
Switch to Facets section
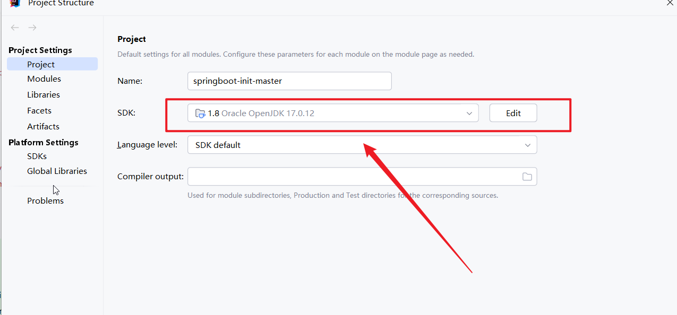pos(39,110)
